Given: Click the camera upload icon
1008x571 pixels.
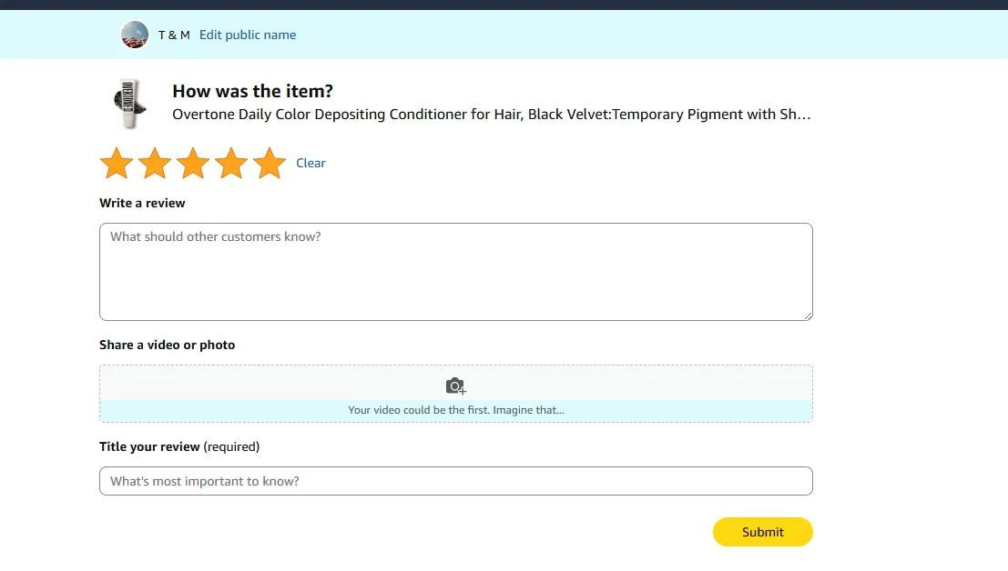Looking at the screenshot, I should pyautogui.click(x=455, y=386).
